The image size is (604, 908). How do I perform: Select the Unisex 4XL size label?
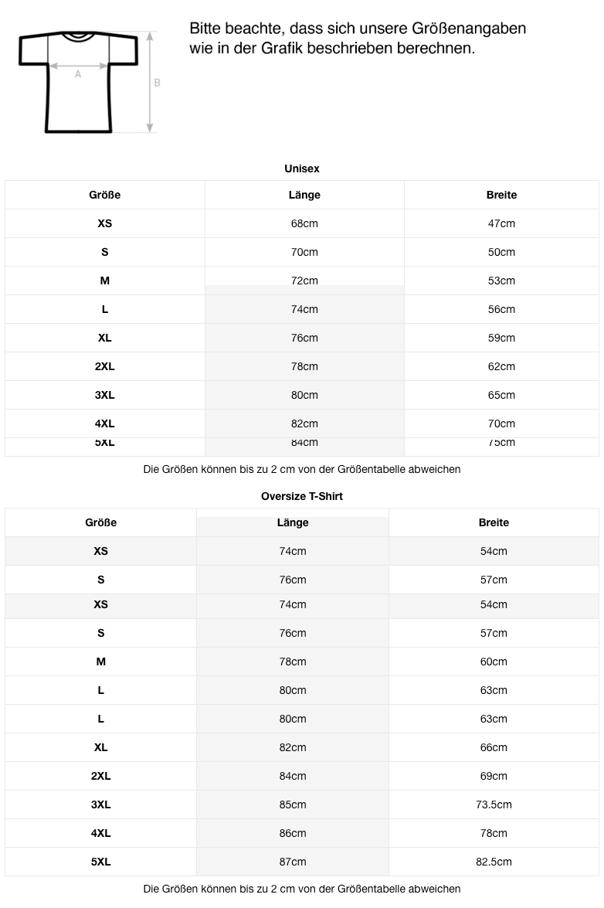105,423
